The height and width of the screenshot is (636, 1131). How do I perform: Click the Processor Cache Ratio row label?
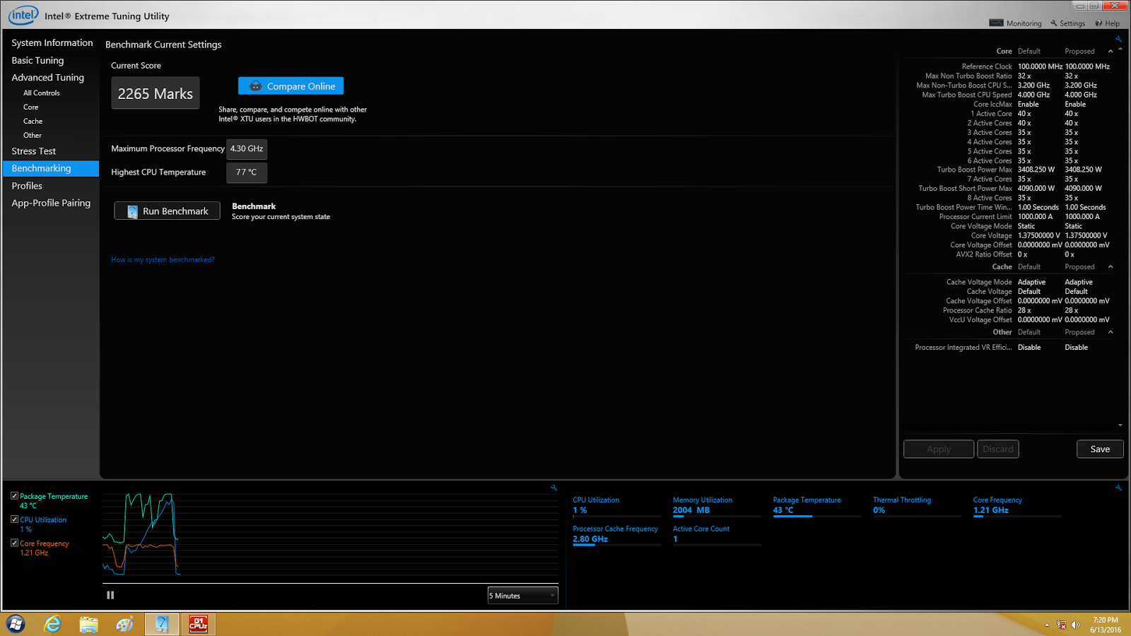pos(978,310)
